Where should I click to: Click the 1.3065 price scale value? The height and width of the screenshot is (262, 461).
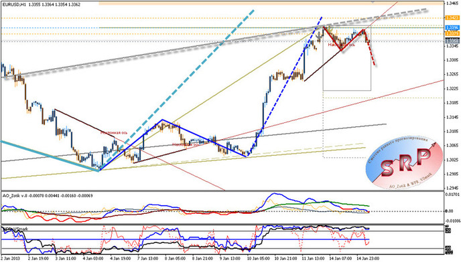coord(452,146)
